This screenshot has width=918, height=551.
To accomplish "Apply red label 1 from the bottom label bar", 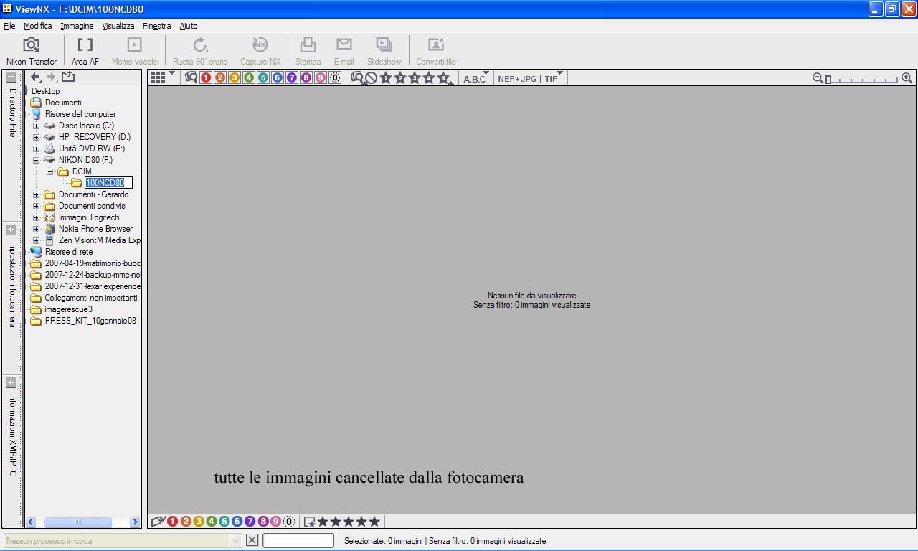I will pos(173,522).
